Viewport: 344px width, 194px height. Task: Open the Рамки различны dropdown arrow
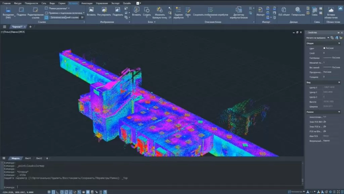pos(69,8)
